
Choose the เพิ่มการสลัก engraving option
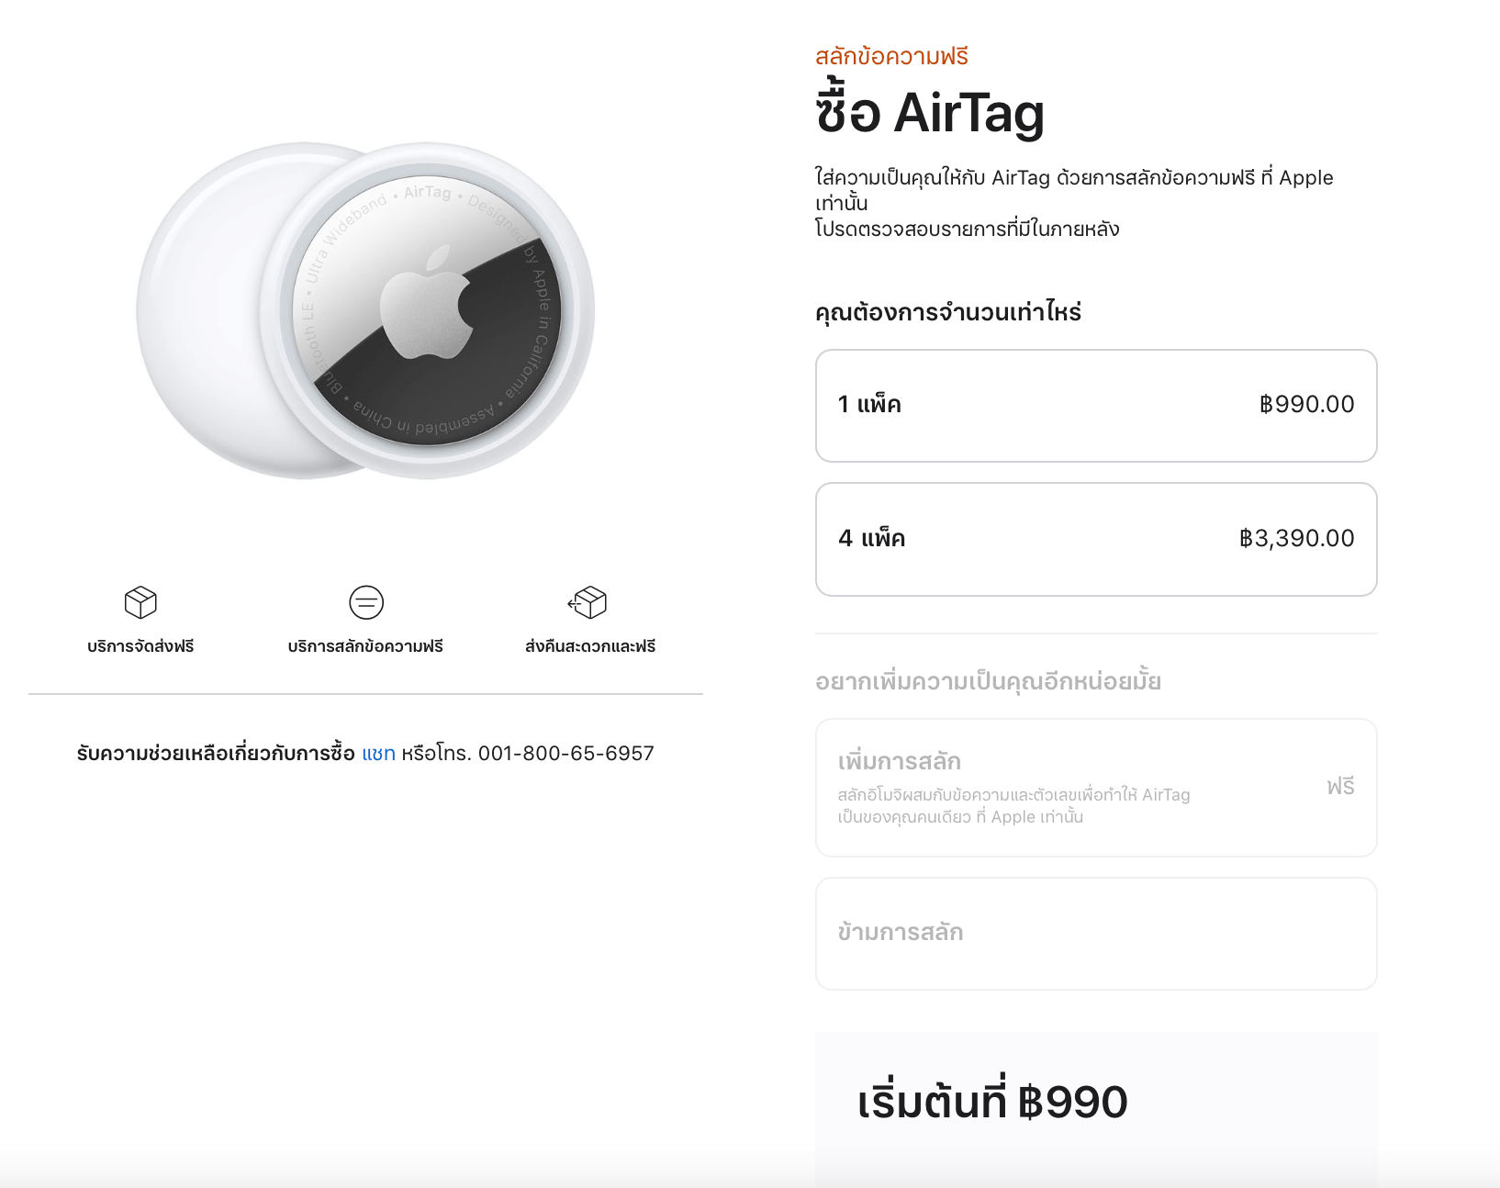tap(1095, 787)
